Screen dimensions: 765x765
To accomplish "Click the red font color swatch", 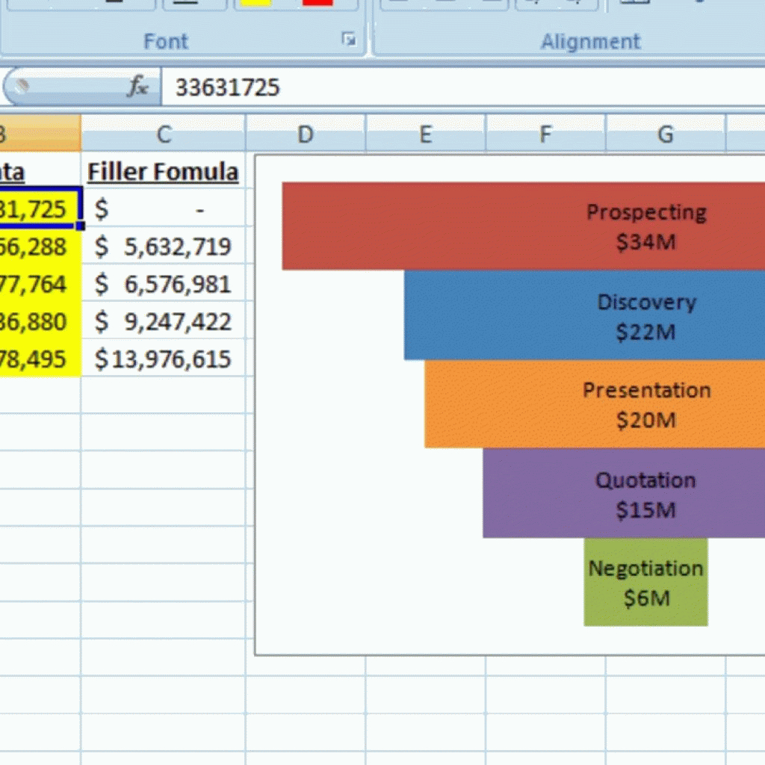I will 318,3.
